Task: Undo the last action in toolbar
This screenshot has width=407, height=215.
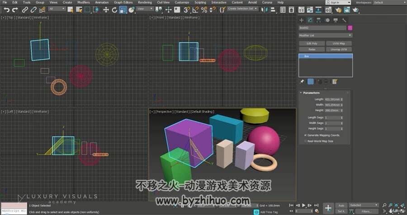Action: 6,10
